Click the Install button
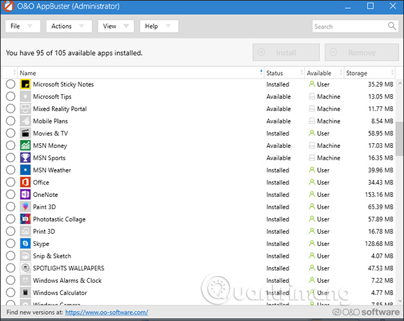 click(x=286, y=52)
